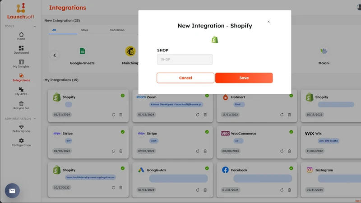Collapse the TOOLS section

(x=35, y=26)
